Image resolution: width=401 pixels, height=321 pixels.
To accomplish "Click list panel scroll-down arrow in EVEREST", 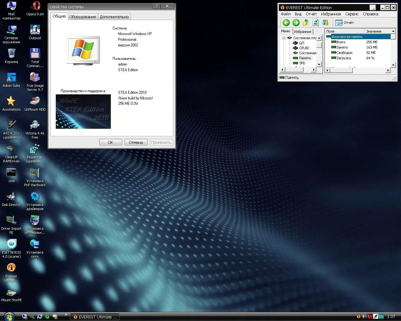I will click(x=393, y=65).
